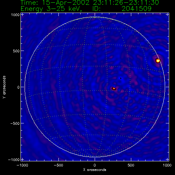
Task: Click the -500 label on the Y axis
Action: (x=15, y=123)
